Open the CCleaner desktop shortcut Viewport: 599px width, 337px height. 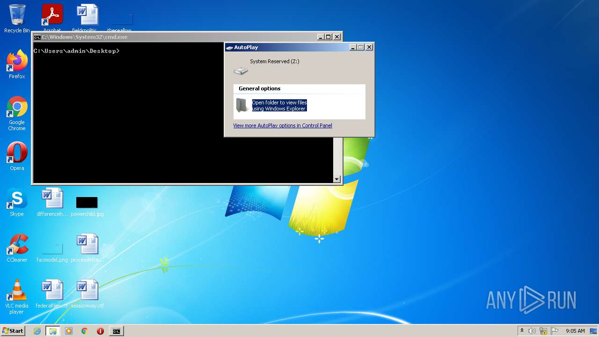17,248
